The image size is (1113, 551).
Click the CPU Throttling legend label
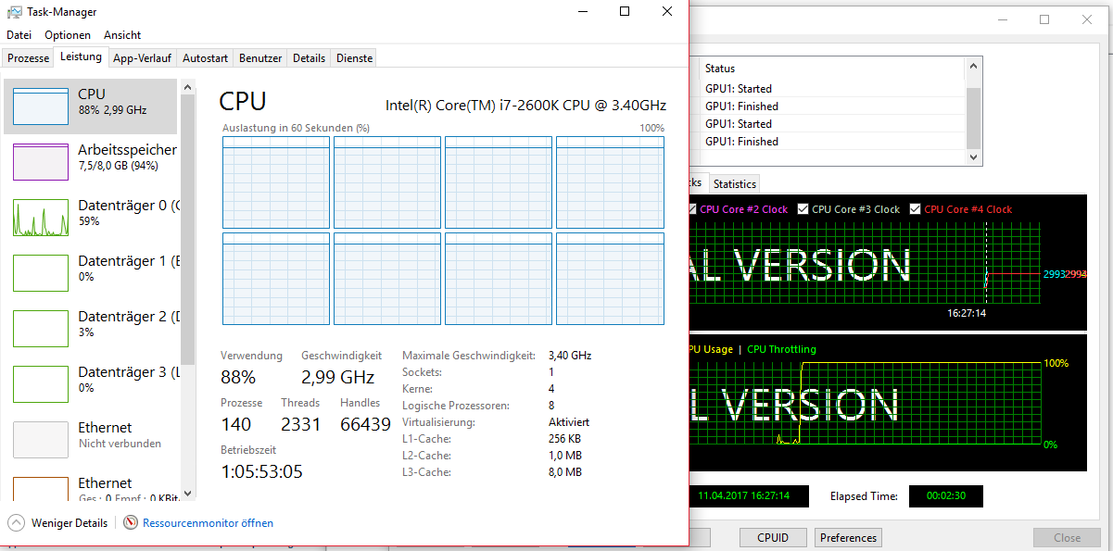(x=781, y=349)
